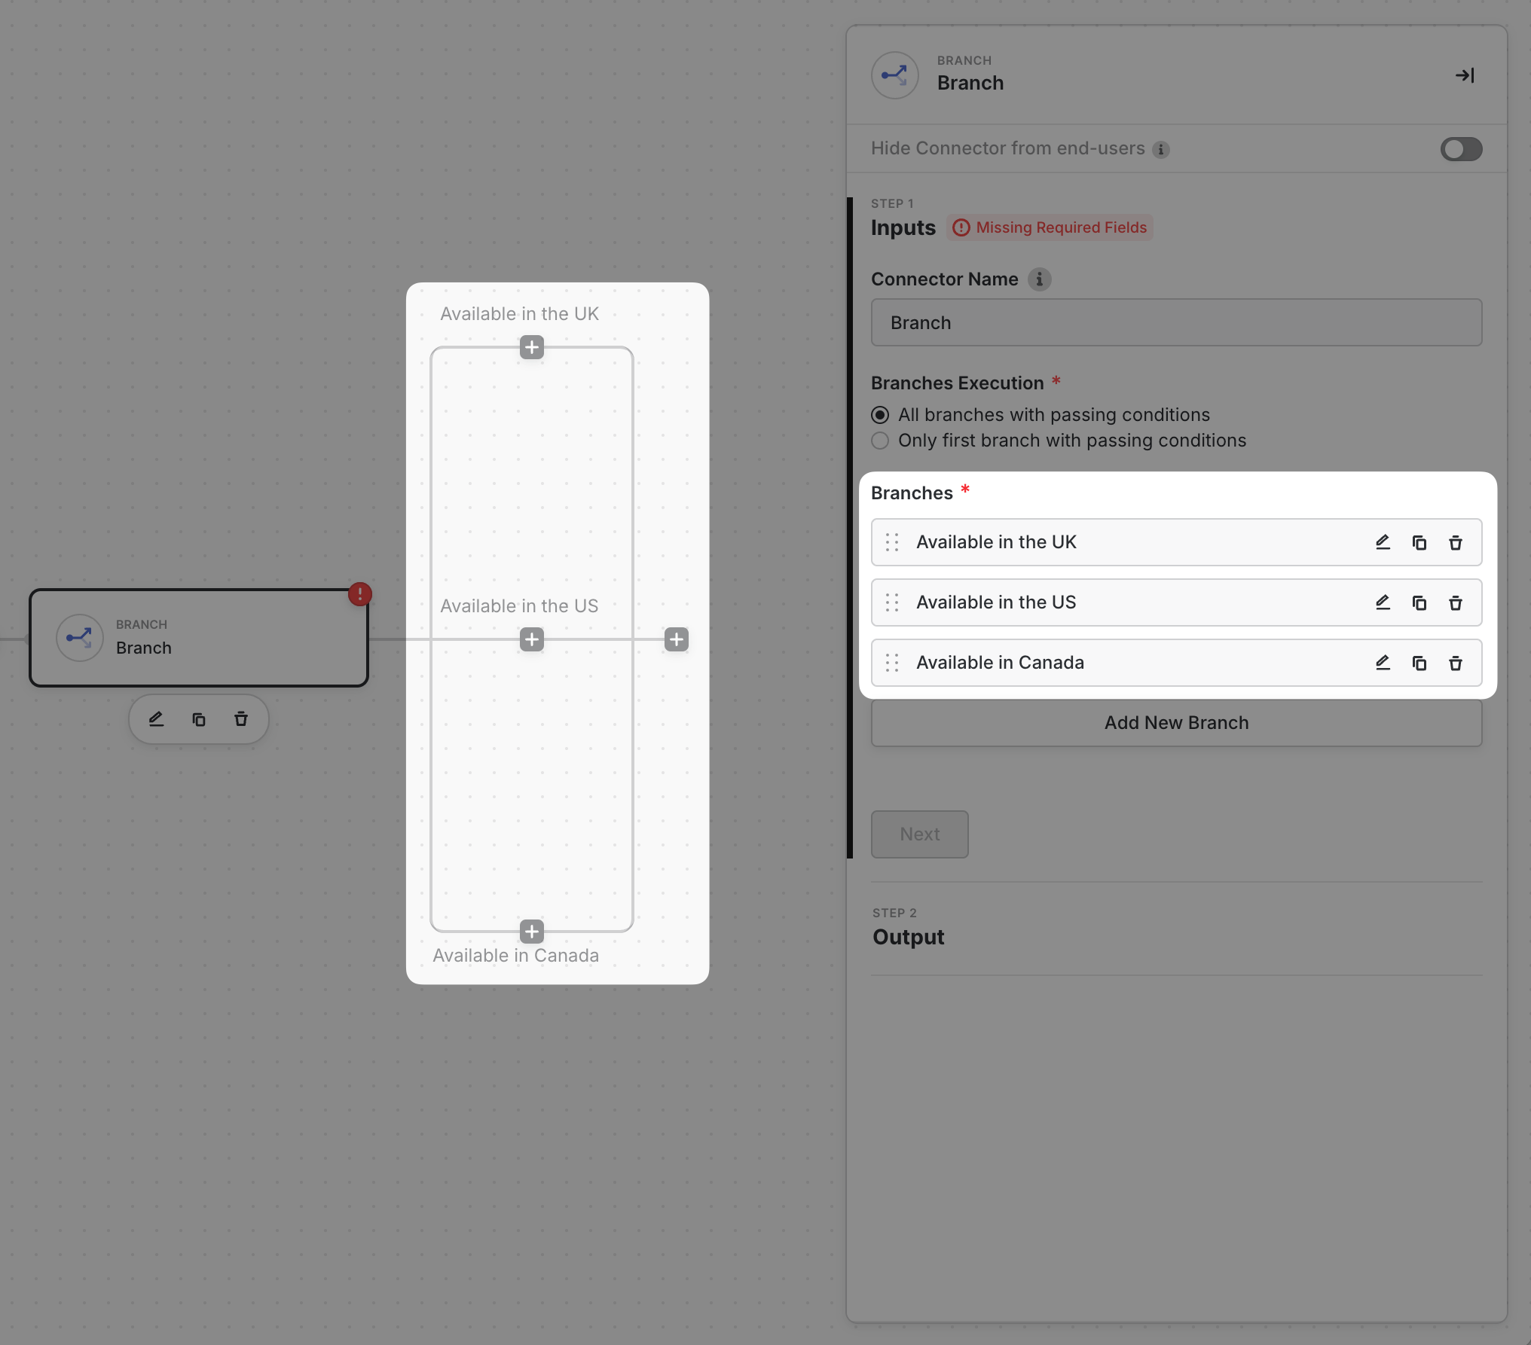Add a step to the Available in Canada path
The image size is (1531, 1345).
(x=532, y=932)
